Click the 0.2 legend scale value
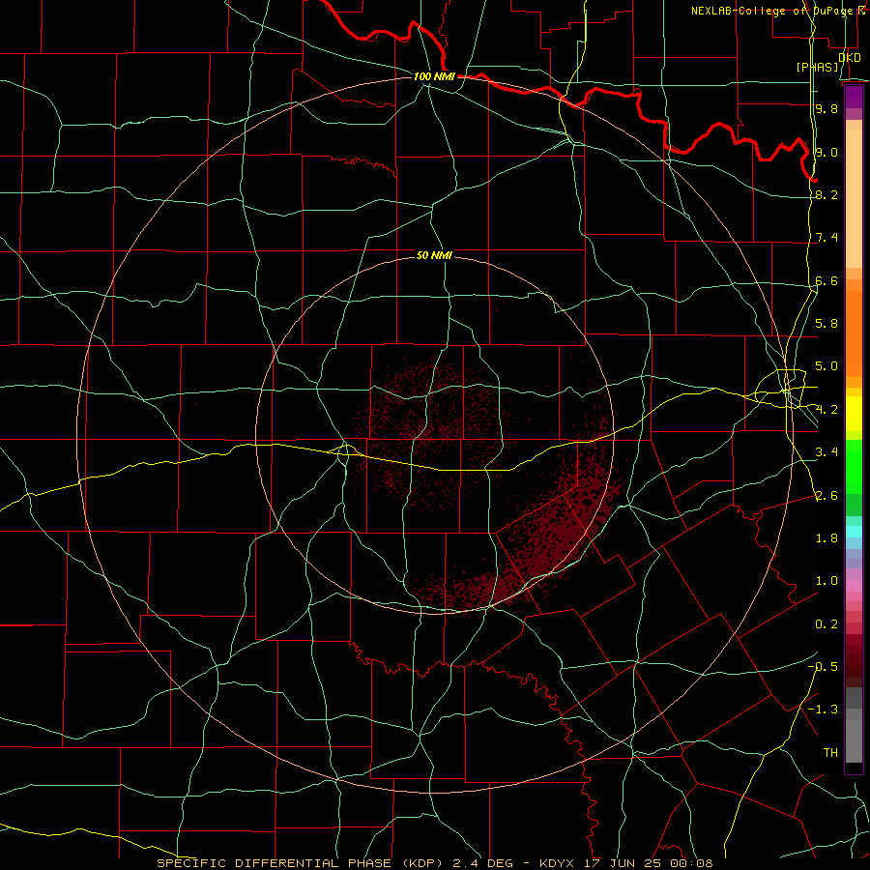 pos(826,624)
